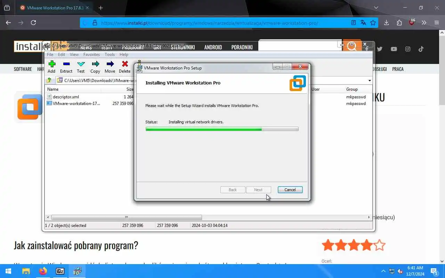
Task: Click browser back arrow
Action: click(x=8, y=23)
